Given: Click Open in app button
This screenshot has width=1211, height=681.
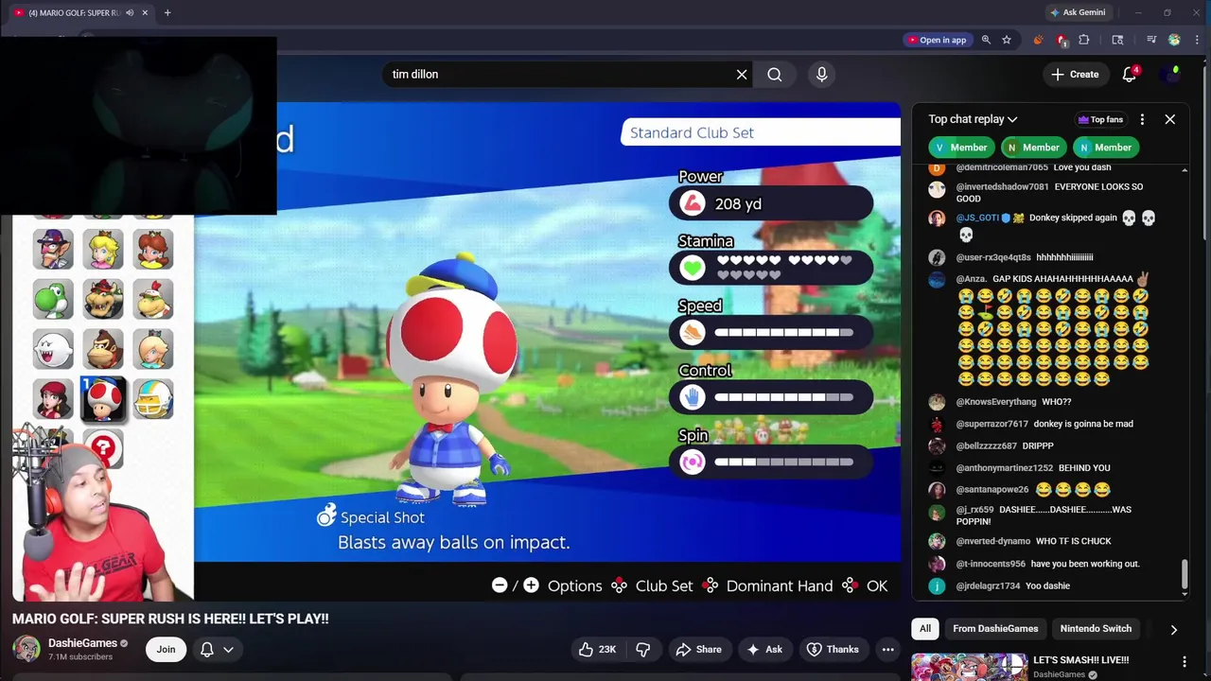Looking at the screenshot, I should (x=937, y=40).
